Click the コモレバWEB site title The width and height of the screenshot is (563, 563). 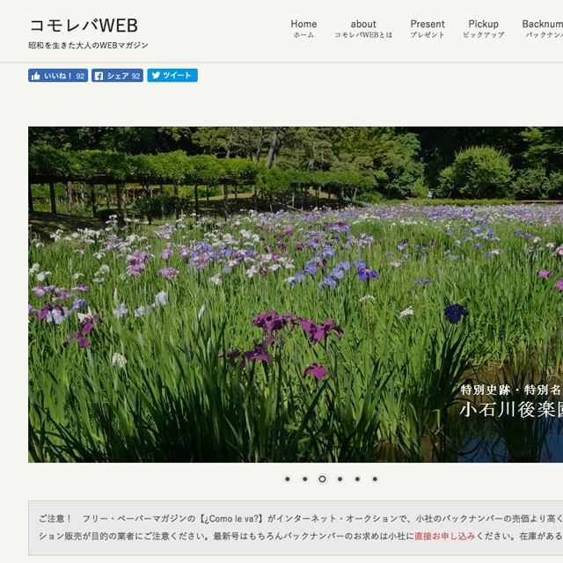(x=84, y=26)
